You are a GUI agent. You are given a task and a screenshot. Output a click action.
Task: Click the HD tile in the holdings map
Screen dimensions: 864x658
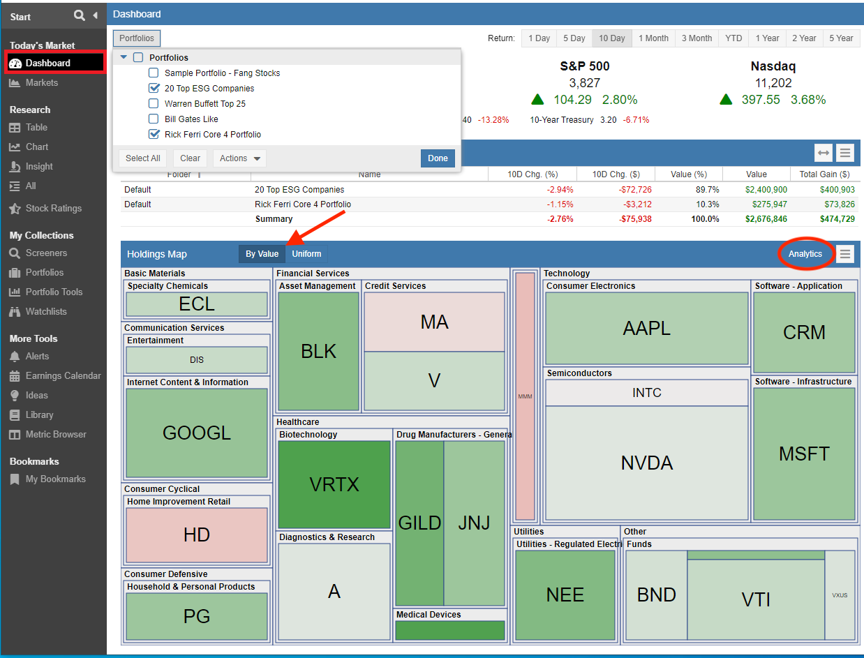[x=197, y=535]
